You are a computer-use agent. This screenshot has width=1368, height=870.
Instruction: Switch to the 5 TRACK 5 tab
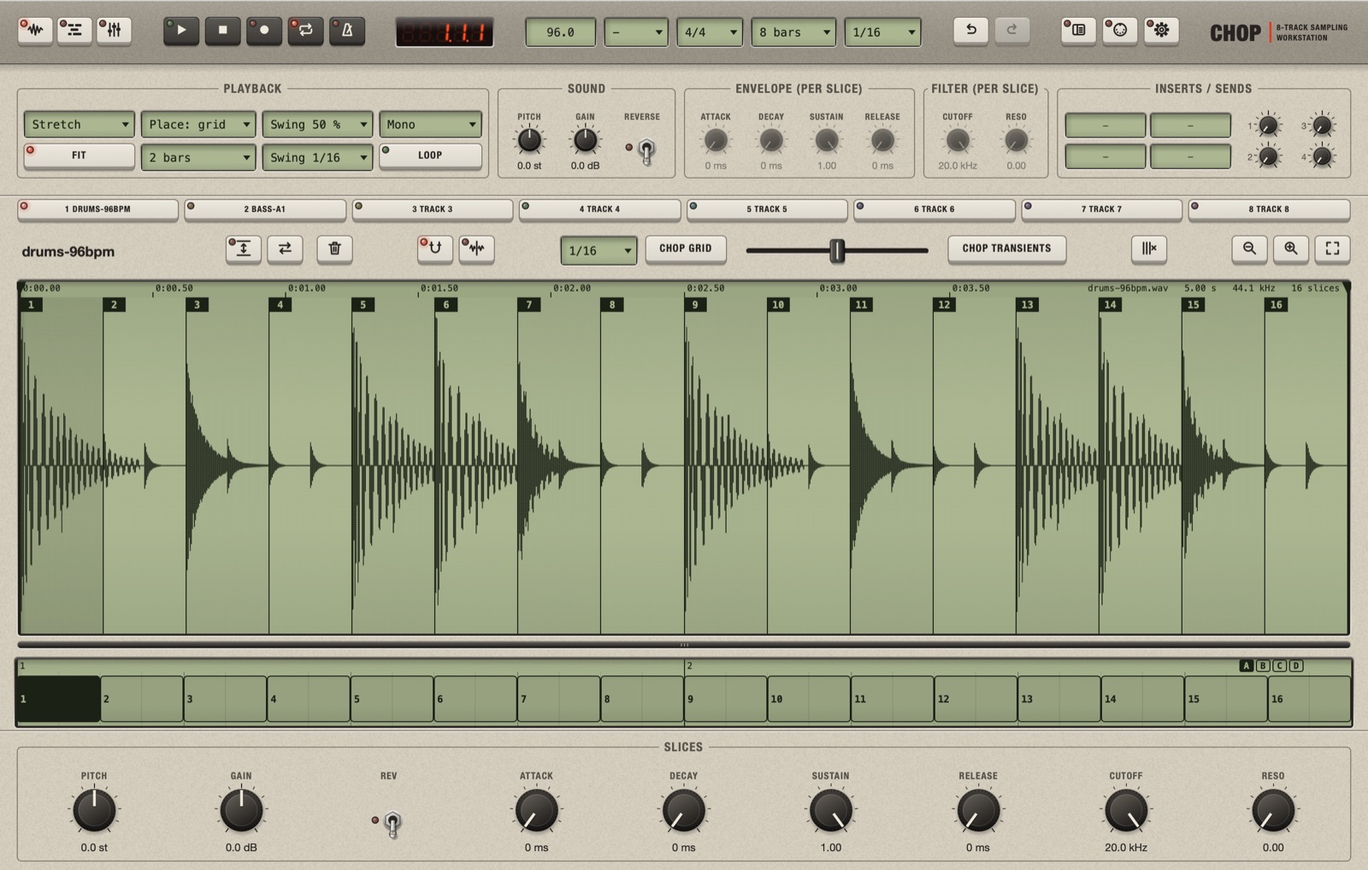click(767, 209)
